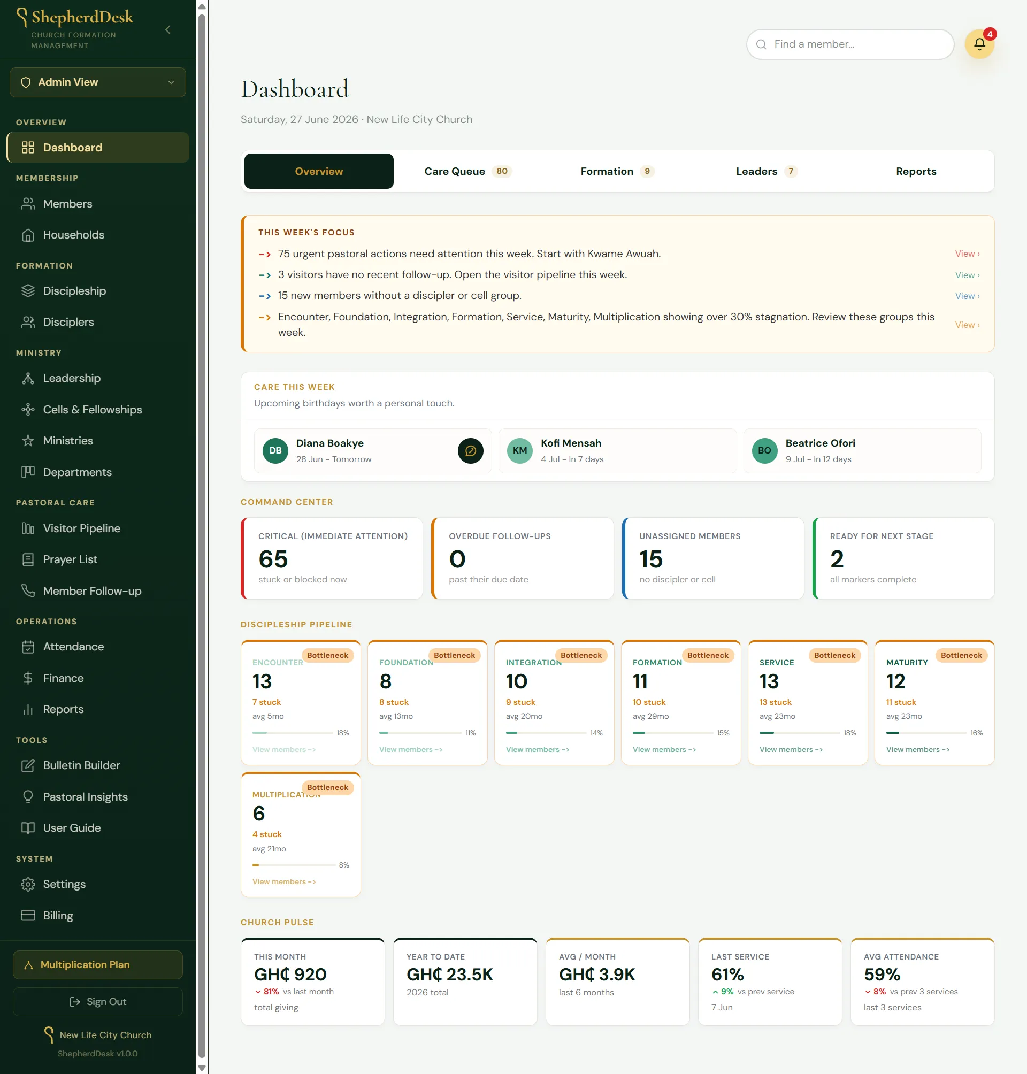Click the Bottleneck badge on Maturity card

pyautogui.click(x=961, y=655)
